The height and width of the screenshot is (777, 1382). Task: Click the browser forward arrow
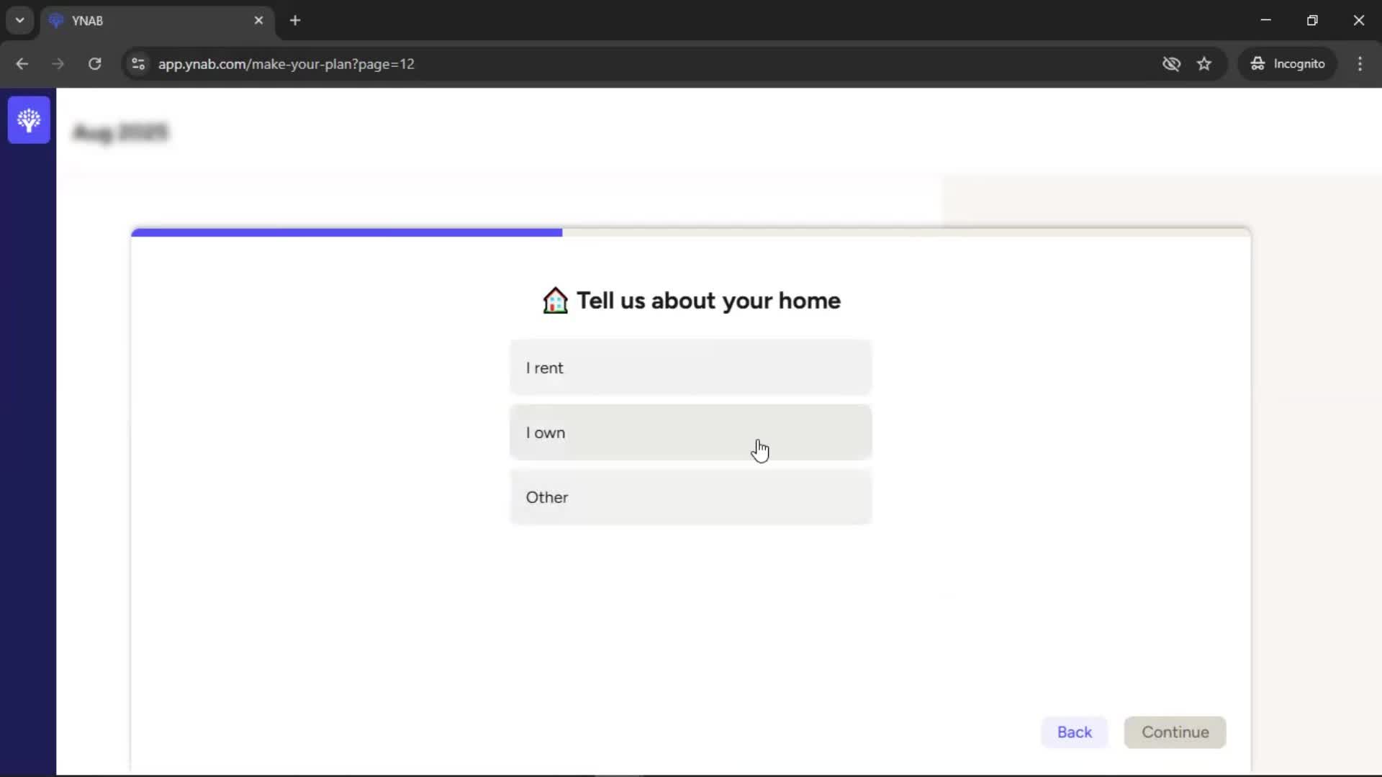click(x=58, y=64)
